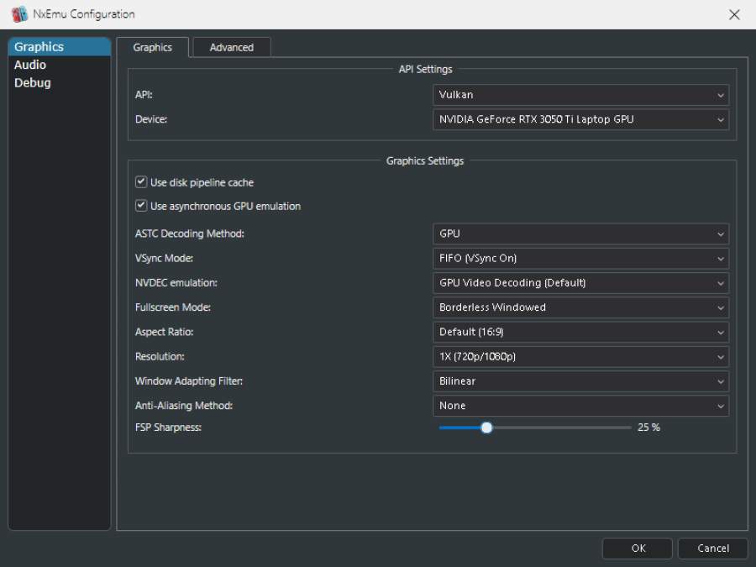Toggle Use disk pipeline cache checkbox
The image size is (756, 567).
click(x=141, y=182)
